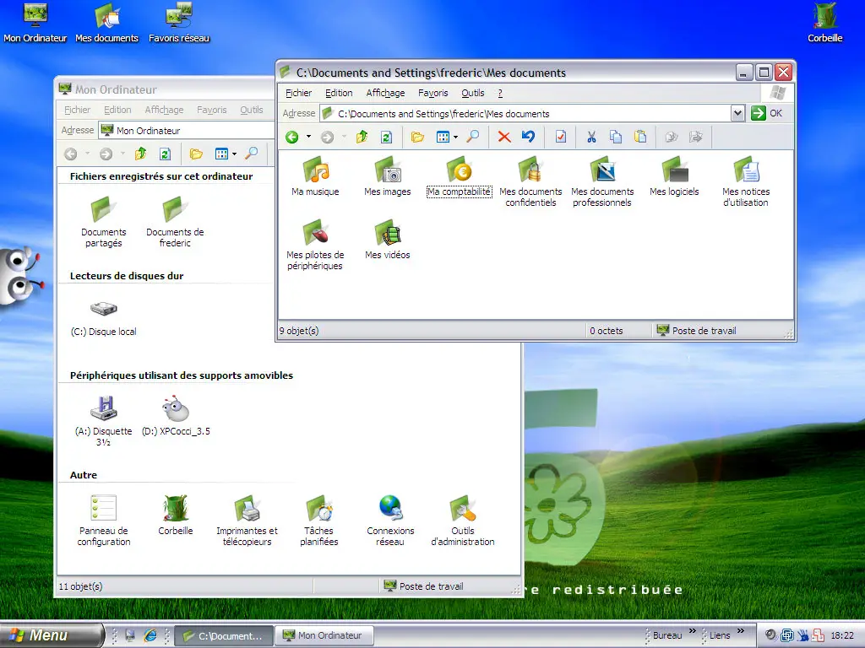Viewport: 865px width, 648px height.
Task: Open Mes documents professionnels folder
Action: point(602,182)
